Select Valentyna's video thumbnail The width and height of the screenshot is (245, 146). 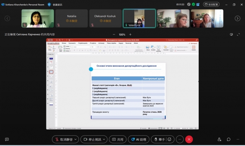139,18
